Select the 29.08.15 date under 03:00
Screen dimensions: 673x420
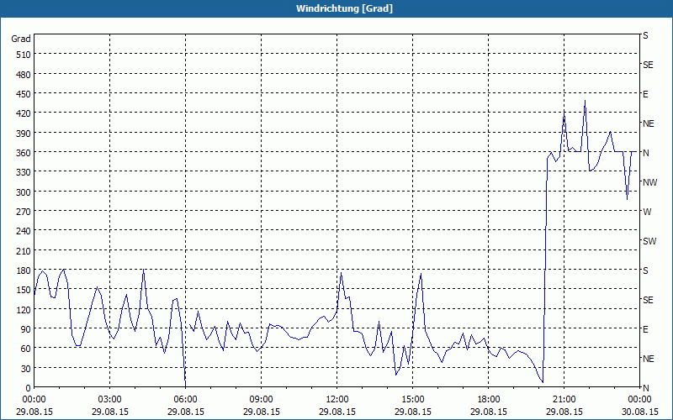point(109,412)
